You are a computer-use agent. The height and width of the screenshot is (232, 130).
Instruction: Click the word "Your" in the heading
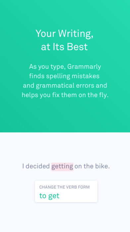pos(46,33)
